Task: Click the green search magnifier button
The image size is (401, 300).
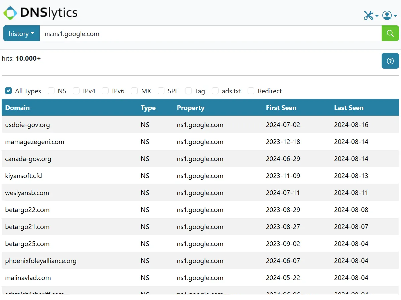Action: 390,33
